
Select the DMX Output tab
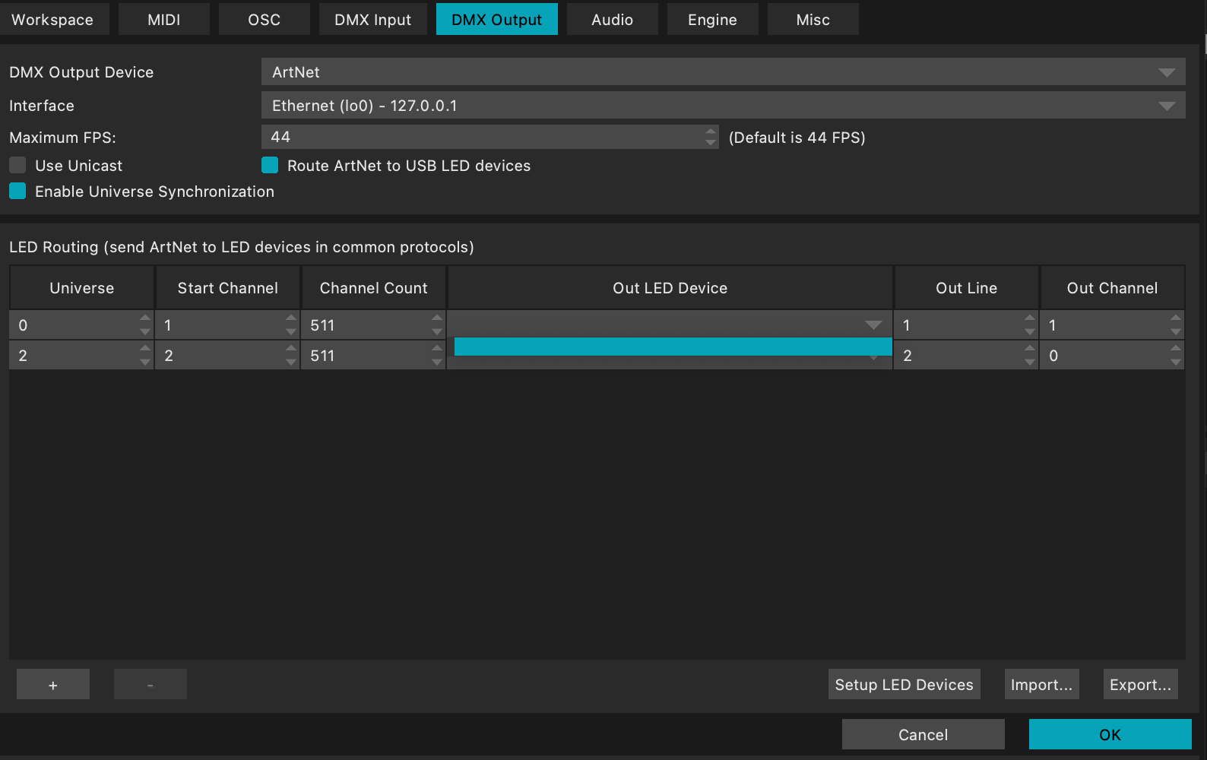496,19
